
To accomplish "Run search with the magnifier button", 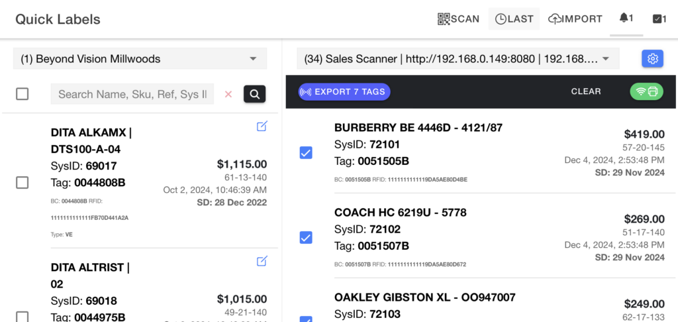I will [255, 94].
